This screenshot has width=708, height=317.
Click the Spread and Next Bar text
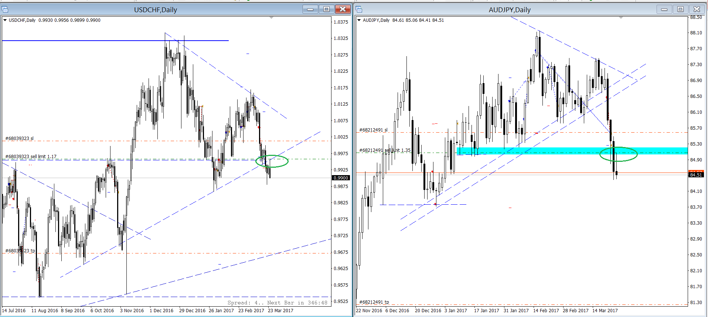pyautogui.click(x=277, y=303)
